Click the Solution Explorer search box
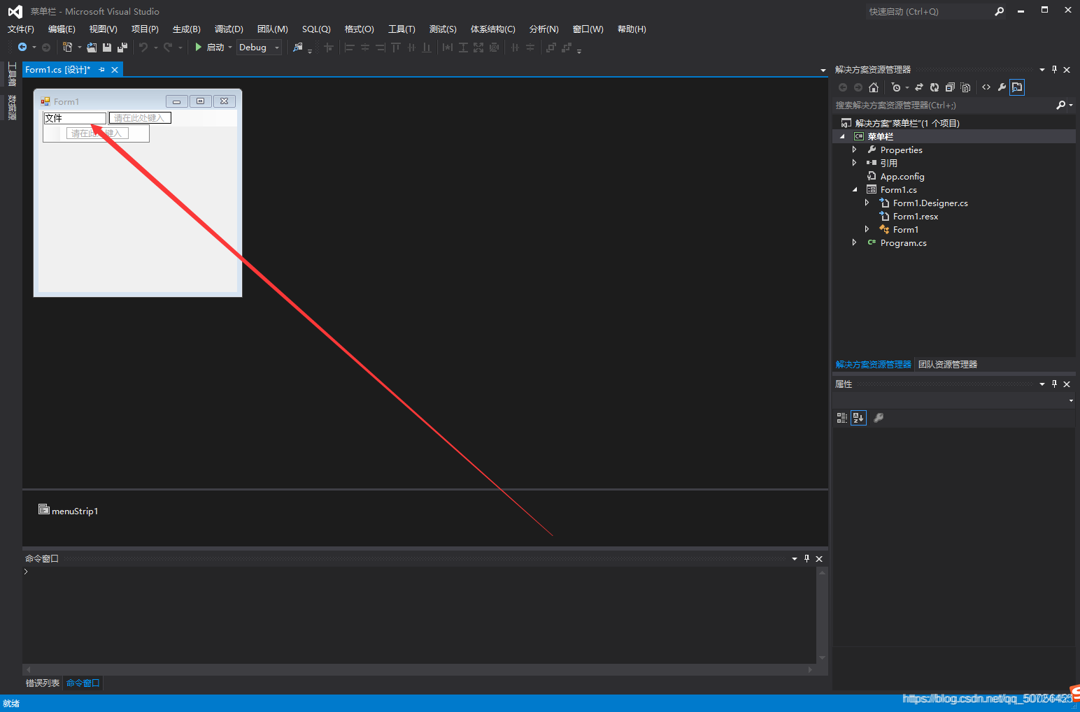Image resolution: width=1080 pixels, height=712 pixels. pyautogui.click(x=944, y=105)
